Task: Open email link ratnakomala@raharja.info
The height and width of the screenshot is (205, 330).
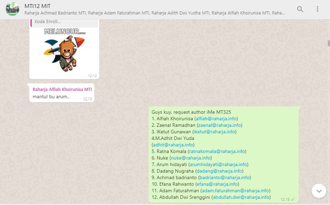Action: [x=217, y=151]
